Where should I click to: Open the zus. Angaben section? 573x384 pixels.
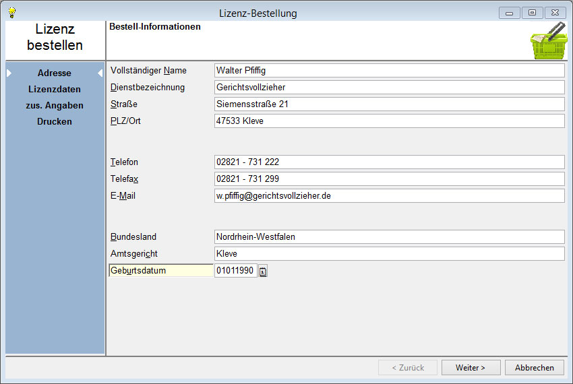click(x=55, y=105)
